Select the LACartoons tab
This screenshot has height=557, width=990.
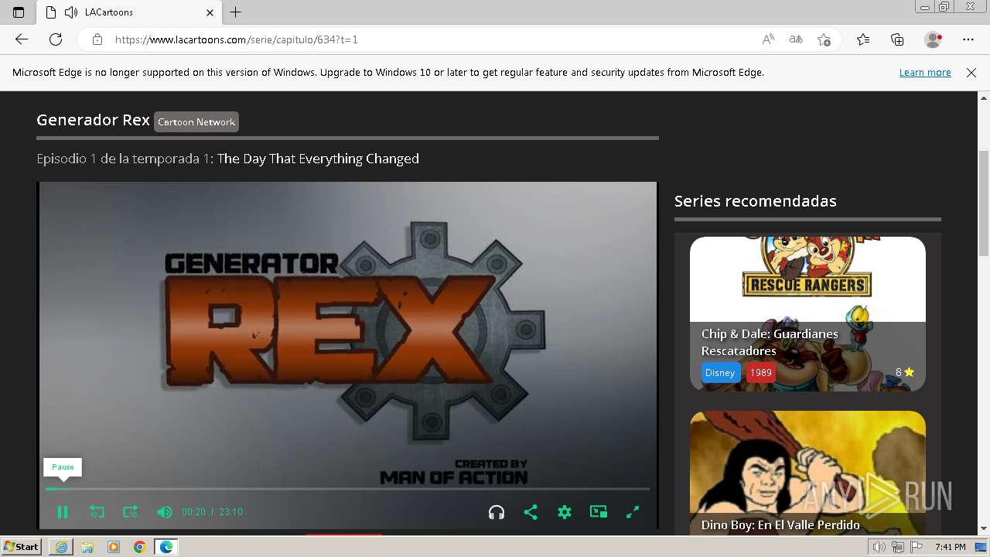(x=128, y=12)
